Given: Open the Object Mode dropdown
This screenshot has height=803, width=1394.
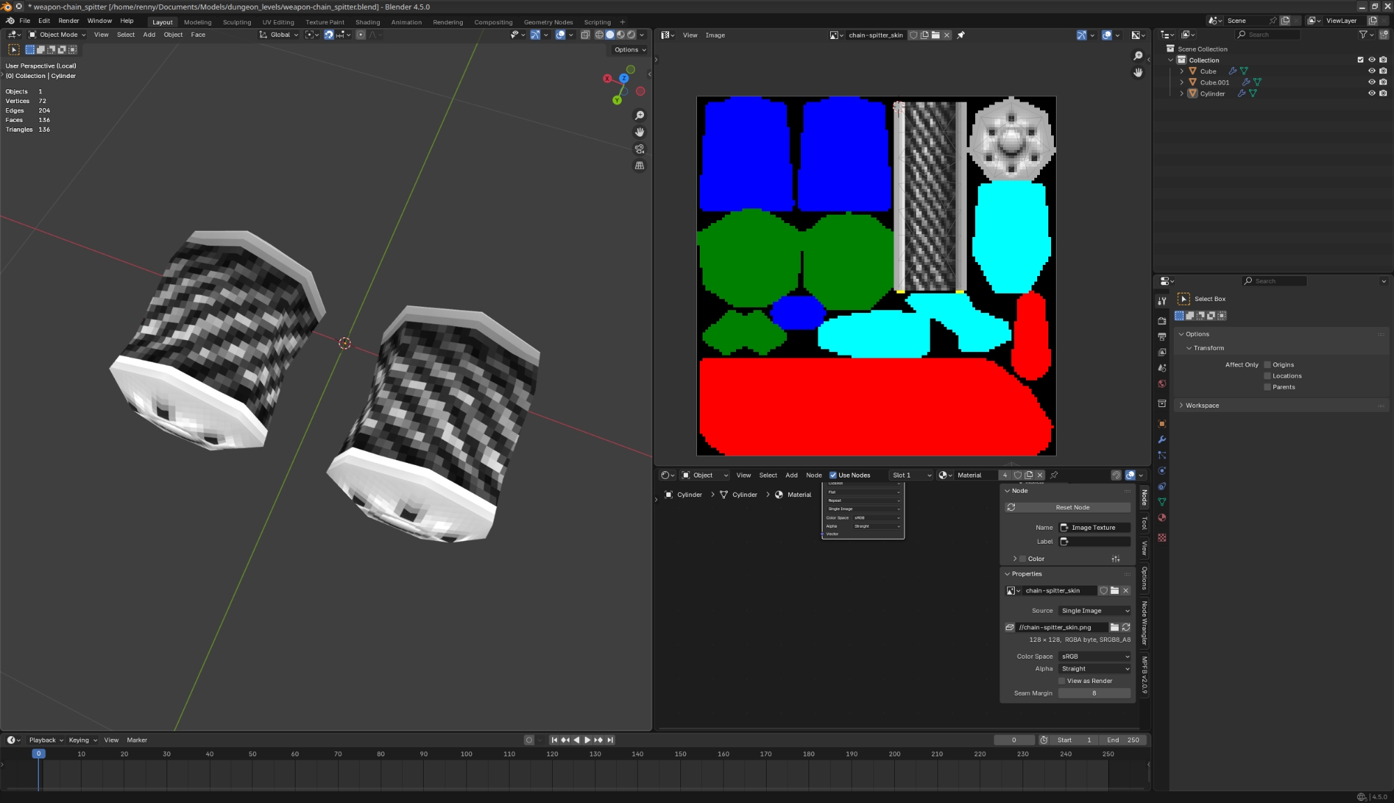Looking at the screenshot, I should pyautogui.click(x=57, y=35).
